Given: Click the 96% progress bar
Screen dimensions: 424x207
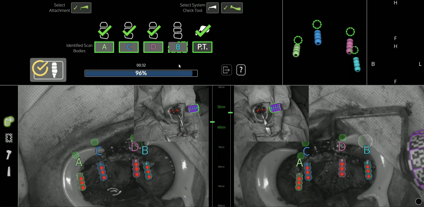Looking at the screenshot, I should tap(141, 73).
